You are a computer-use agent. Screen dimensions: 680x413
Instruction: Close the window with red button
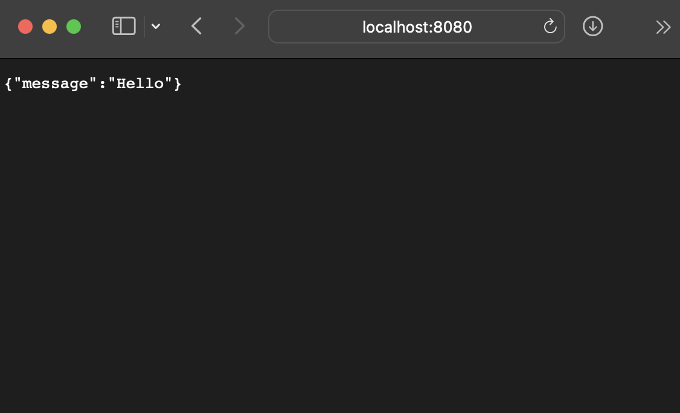25,27
